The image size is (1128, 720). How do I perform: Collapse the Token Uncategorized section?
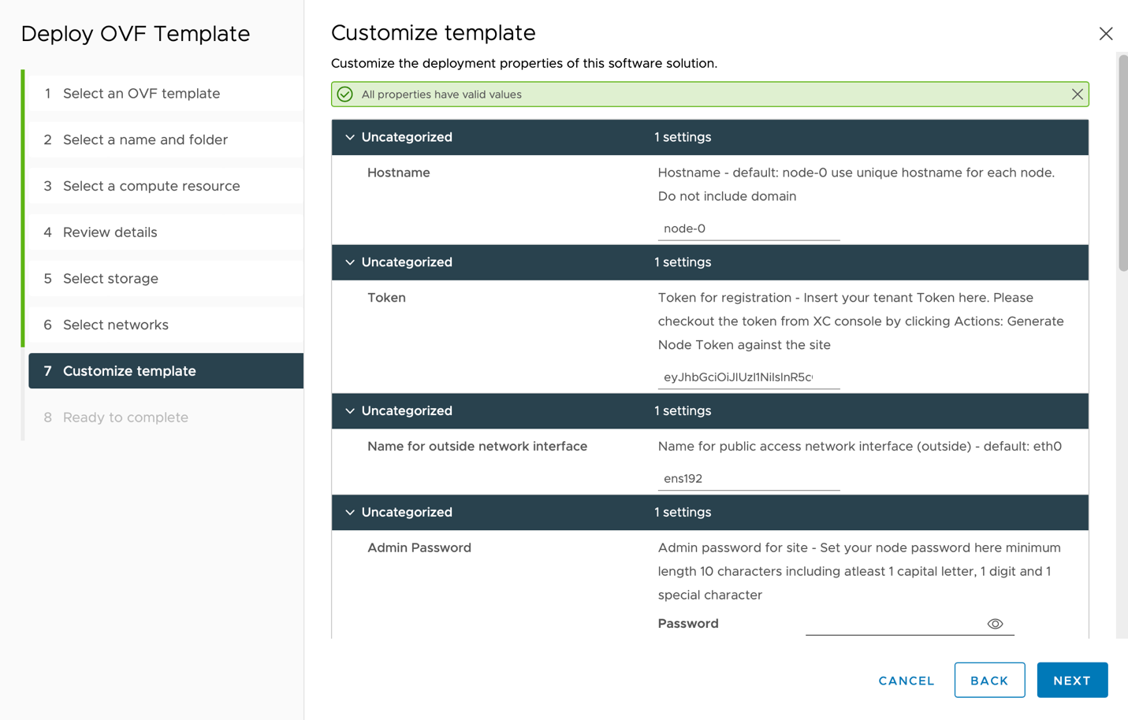349,262
